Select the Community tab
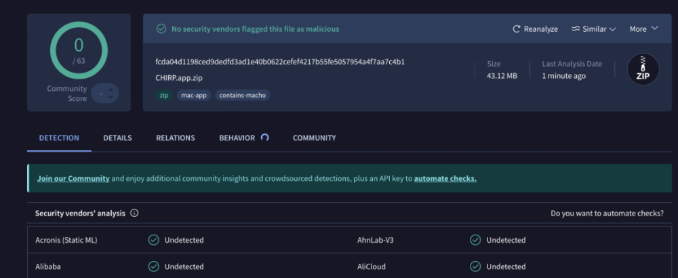Viewport: 678px width, 278px height. (314, 138)
